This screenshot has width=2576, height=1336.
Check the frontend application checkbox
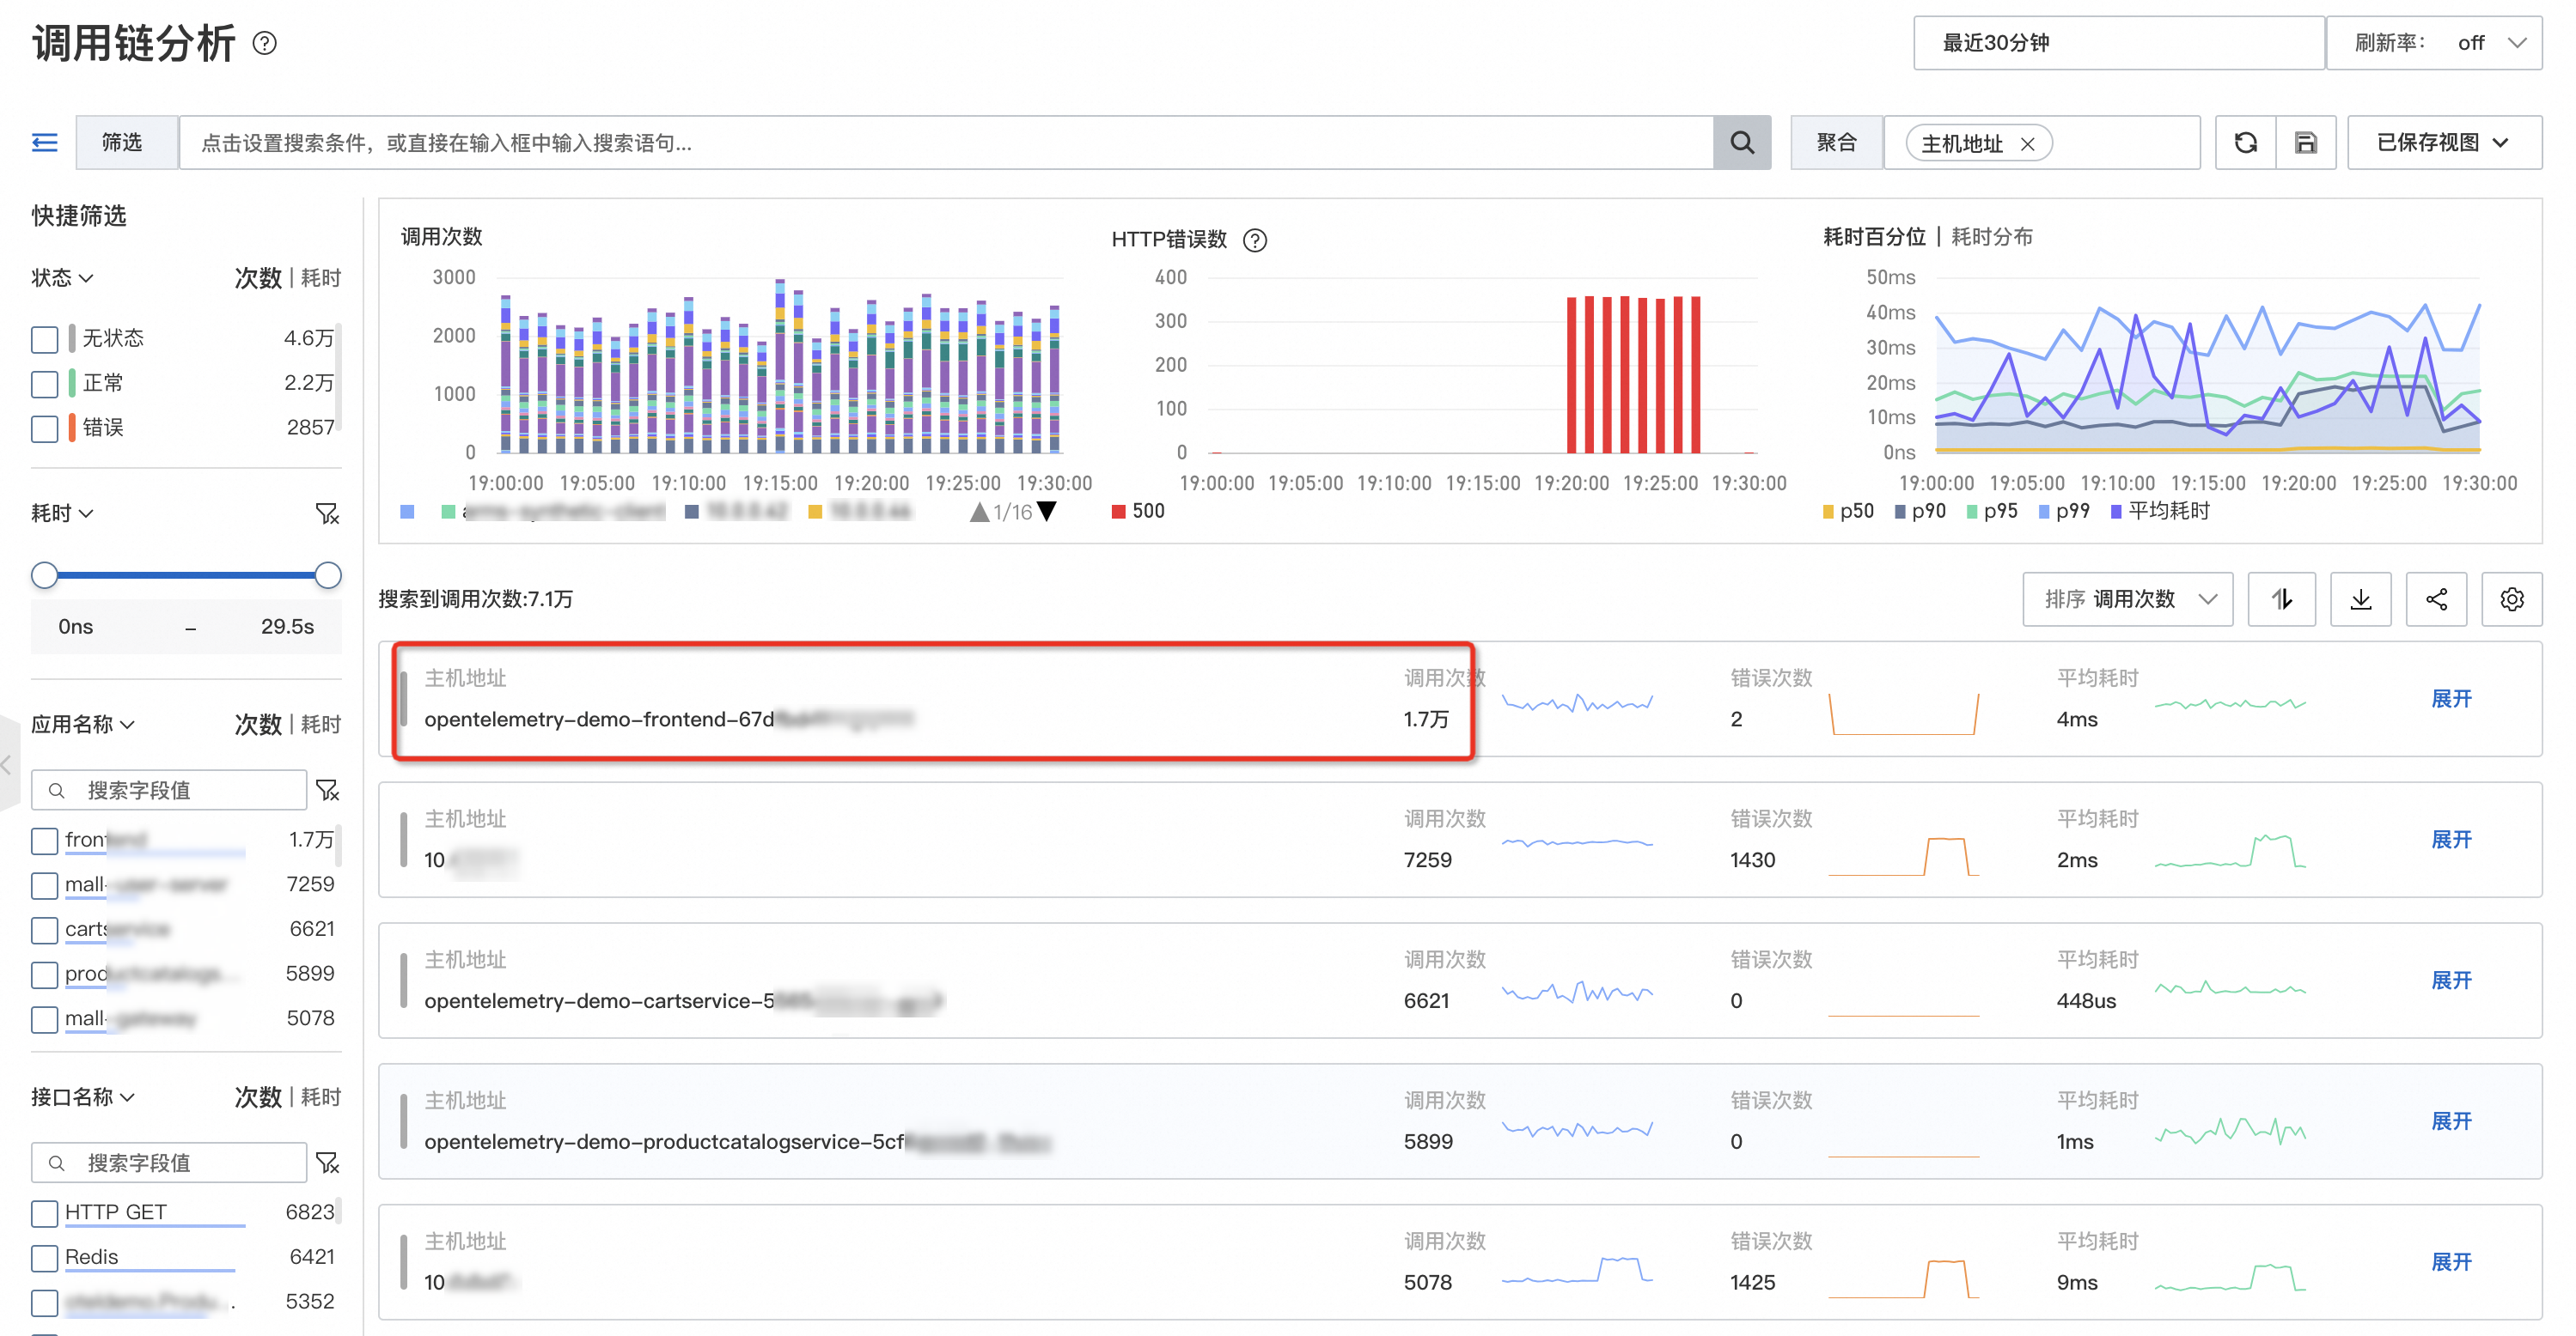coord(44,841)
